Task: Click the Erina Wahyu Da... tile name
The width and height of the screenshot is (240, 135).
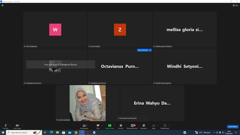Action: tap(152, 103)
